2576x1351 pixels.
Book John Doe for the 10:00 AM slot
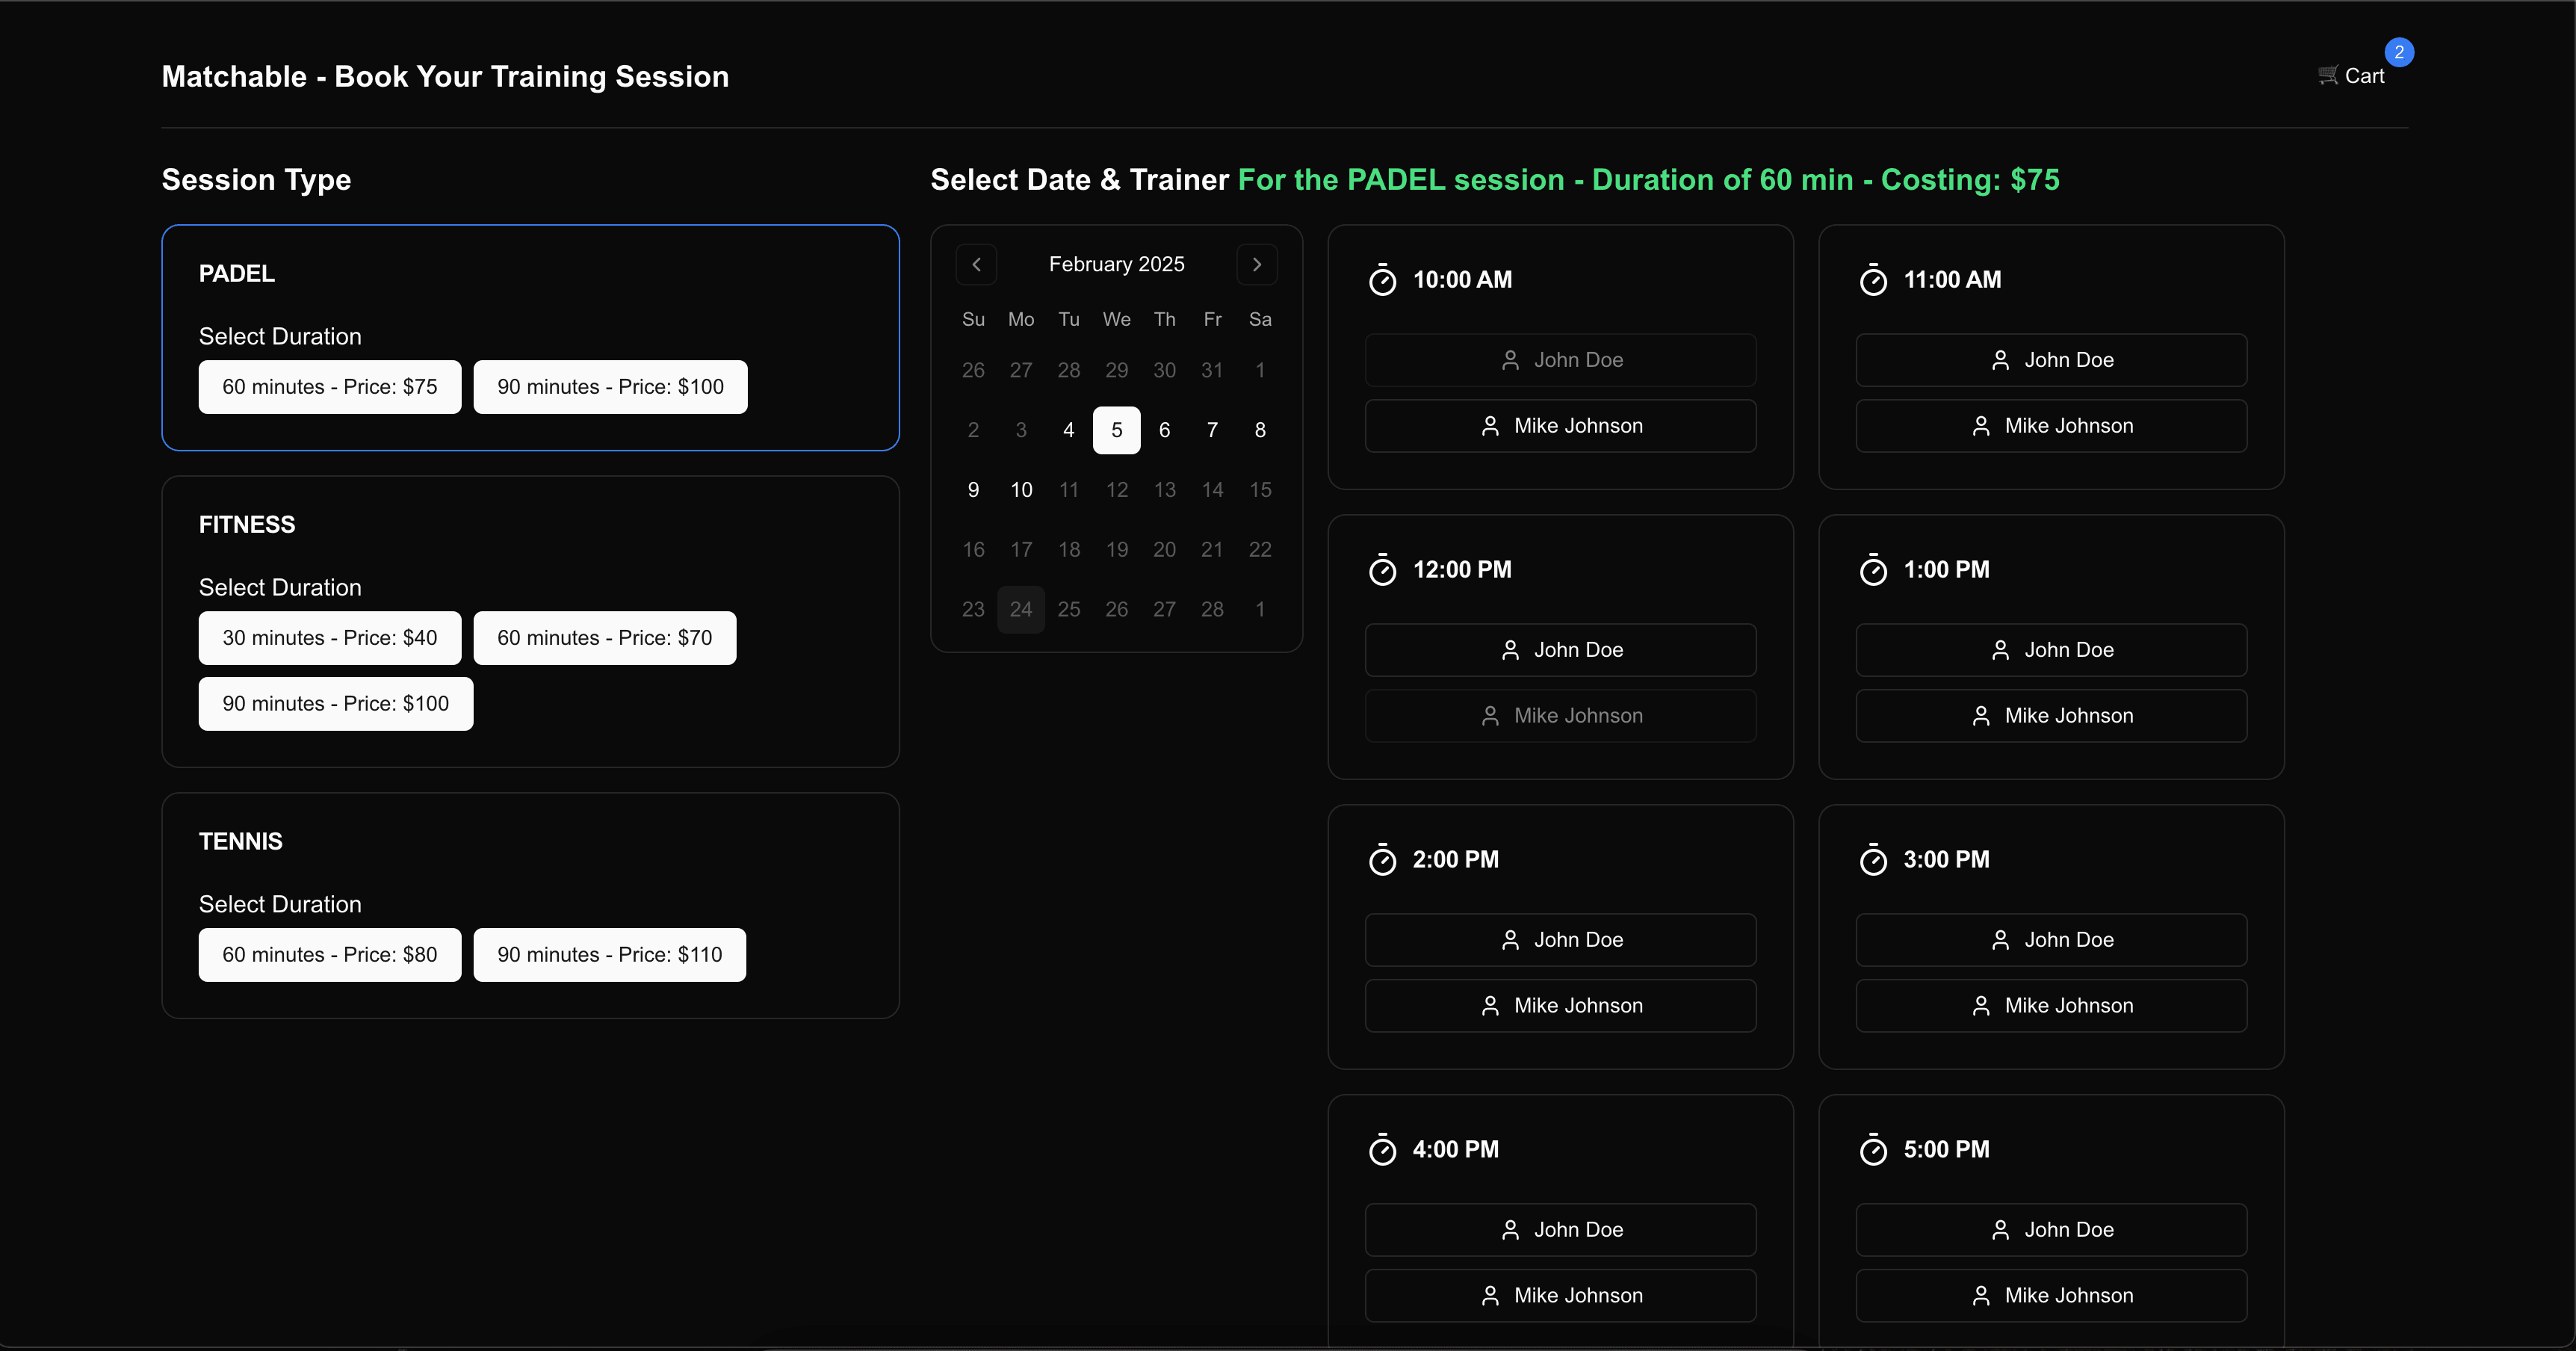1560,360
